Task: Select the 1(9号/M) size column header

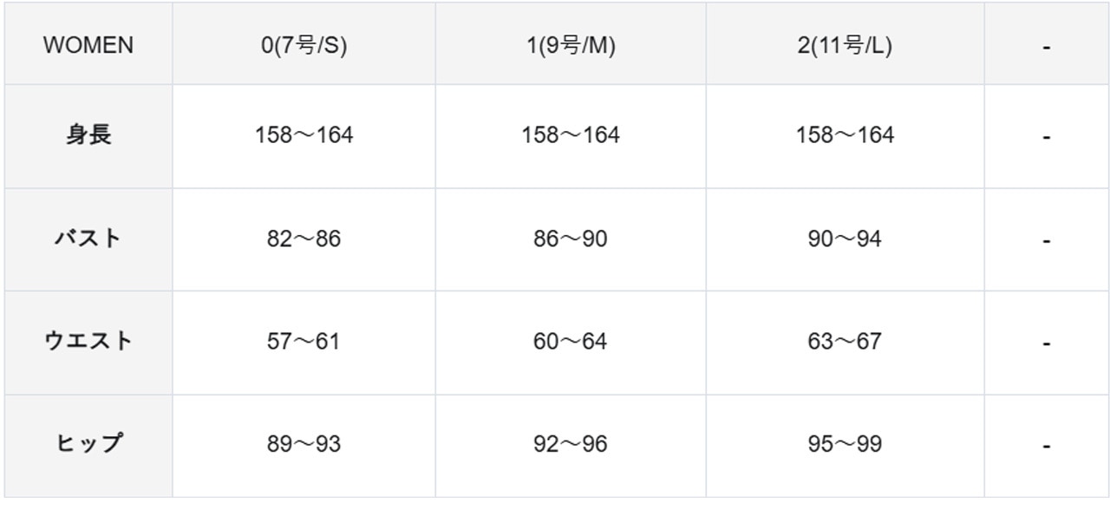Action: pos(571,46)
